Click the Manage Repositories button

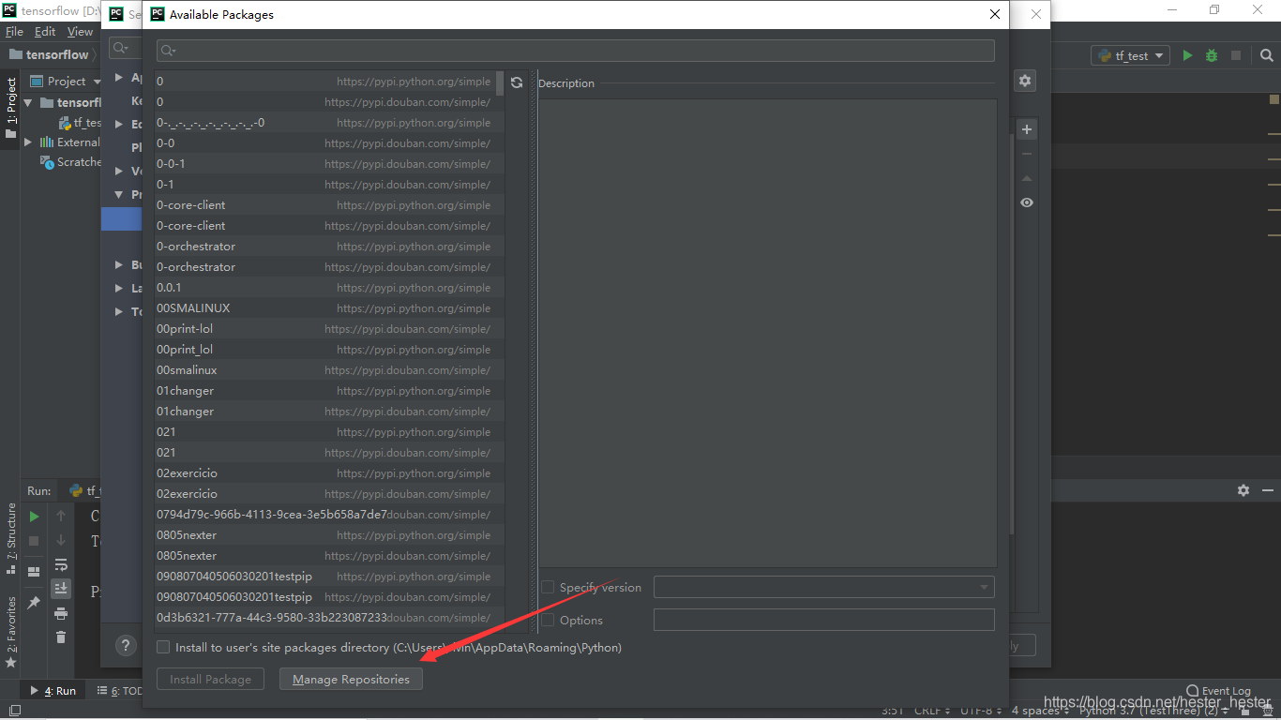coord(351,679)
